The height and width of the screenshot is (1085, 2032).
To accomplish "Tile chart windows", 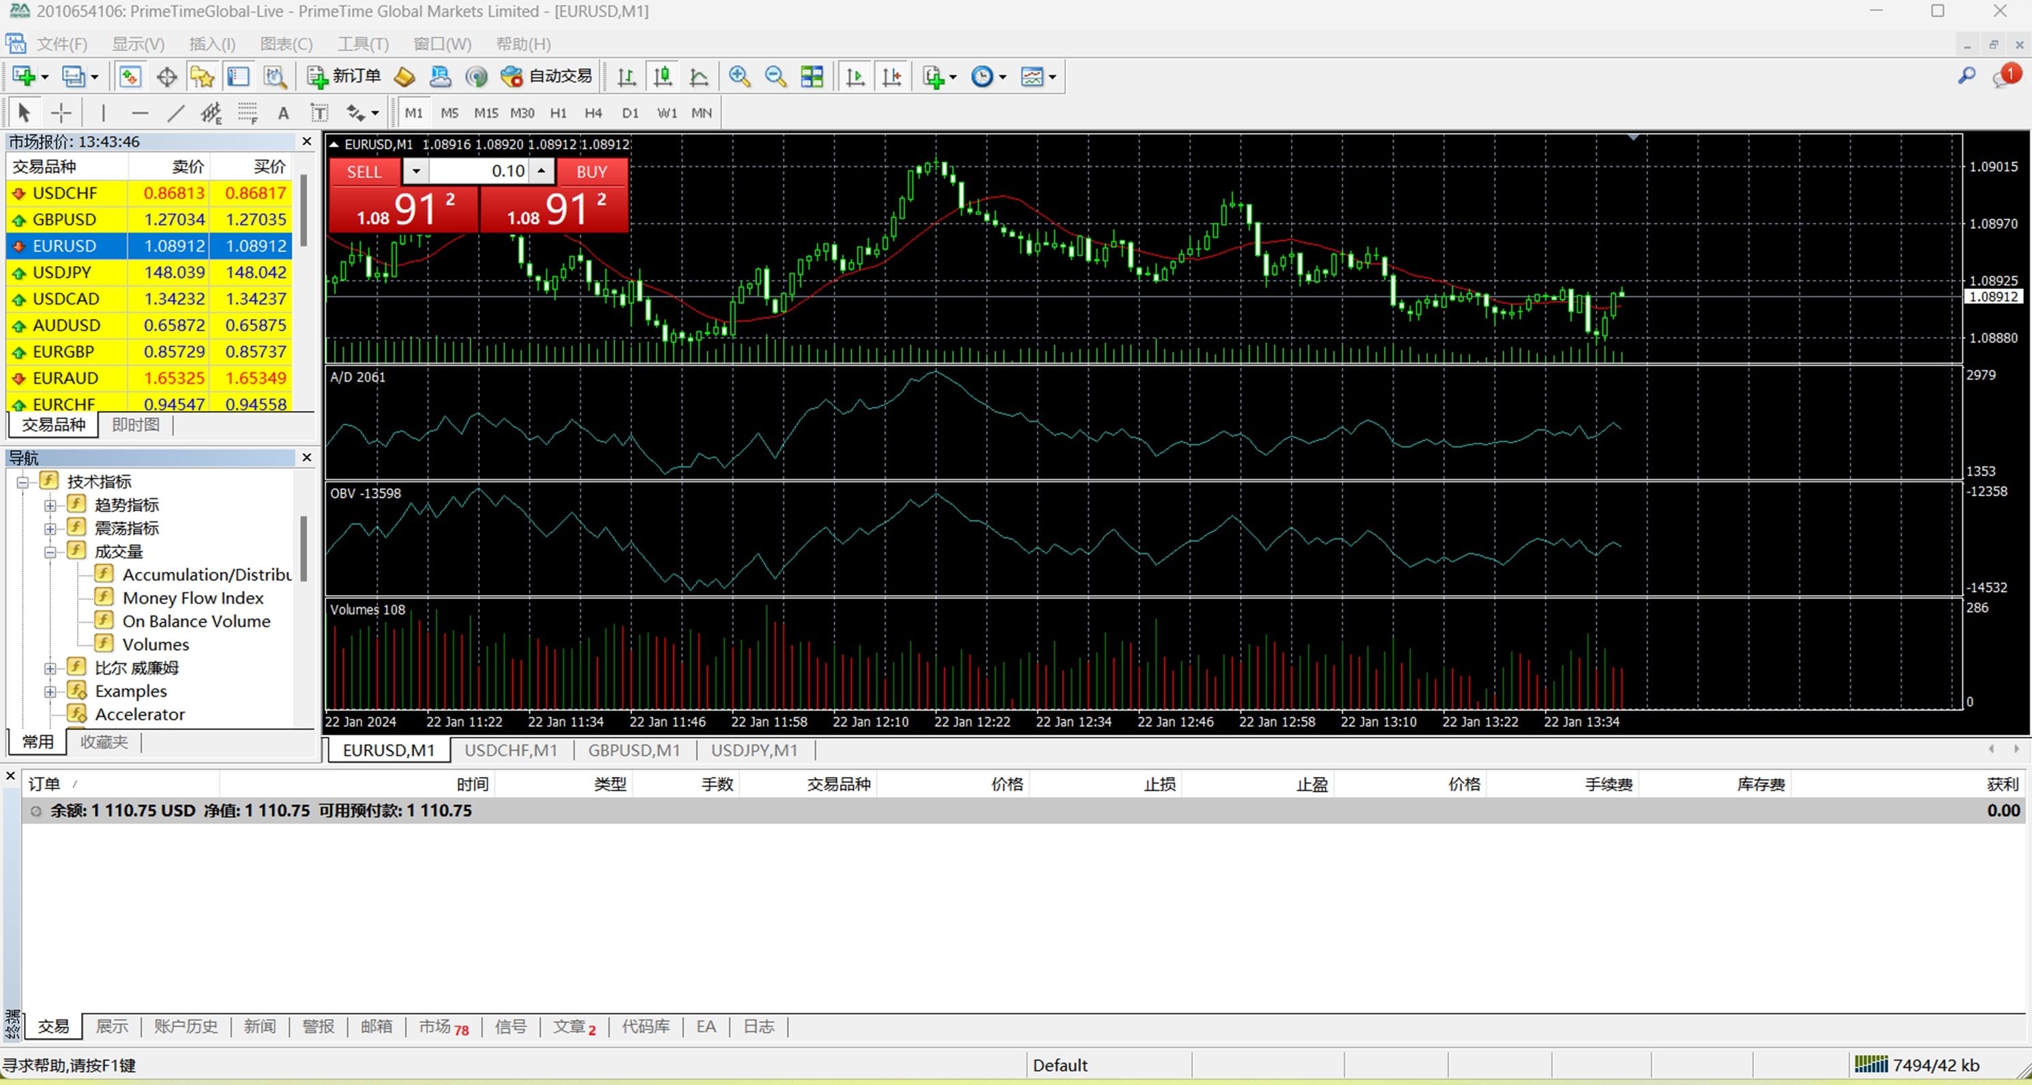I will coord(811,76).
